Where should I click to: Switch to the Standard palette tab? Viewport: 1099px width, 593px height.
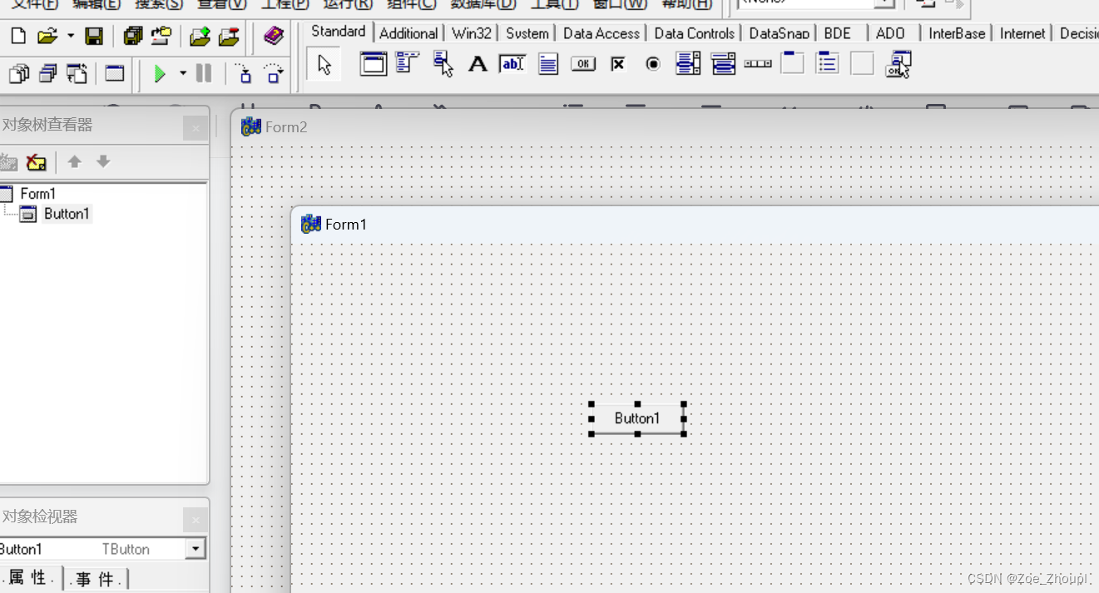(x=339, y=32)
